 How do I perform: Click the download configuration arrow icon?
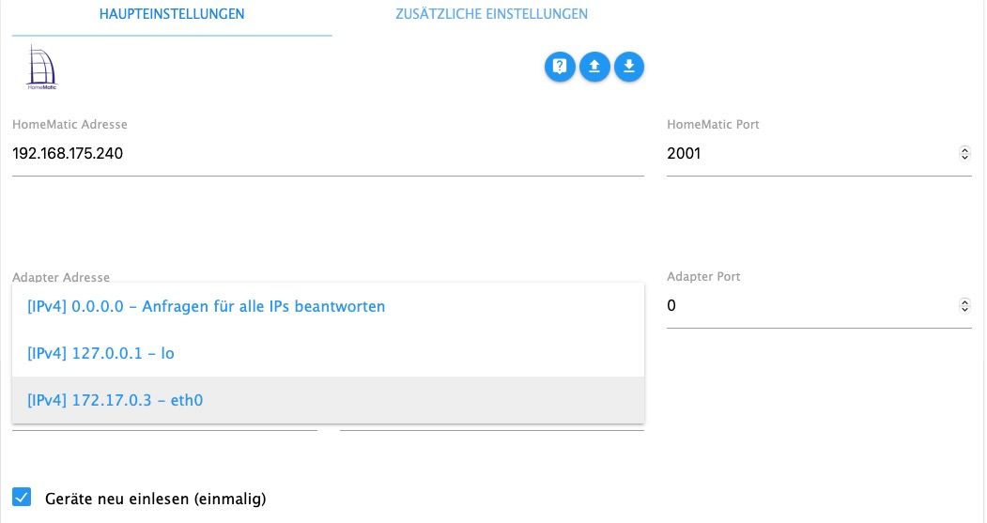(629, 67)
